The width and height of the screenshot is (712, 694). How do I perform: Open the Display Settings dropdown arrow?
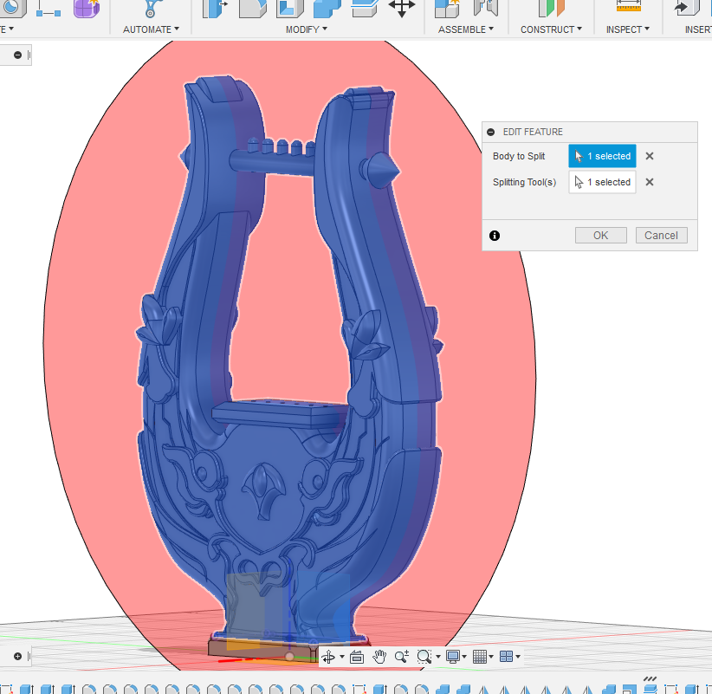pos(464,657)
